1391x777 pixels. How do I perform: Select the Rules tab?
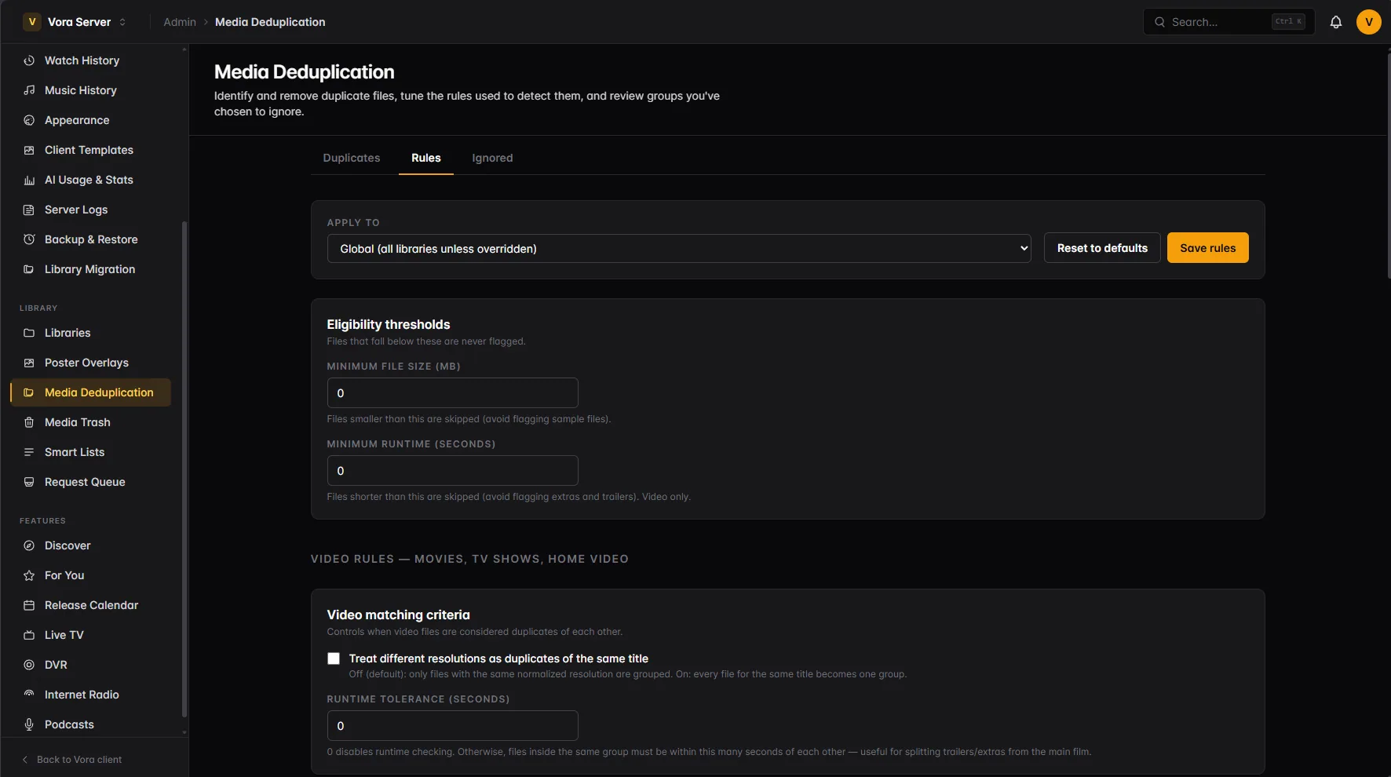click(426, 158)
